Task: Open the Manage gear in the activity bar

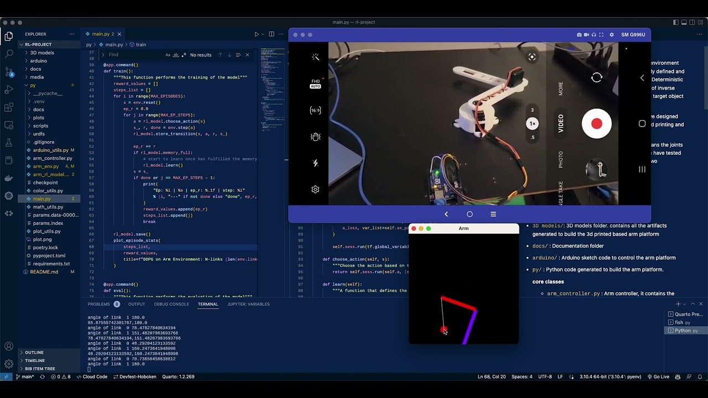Action: tap(9, 364)
